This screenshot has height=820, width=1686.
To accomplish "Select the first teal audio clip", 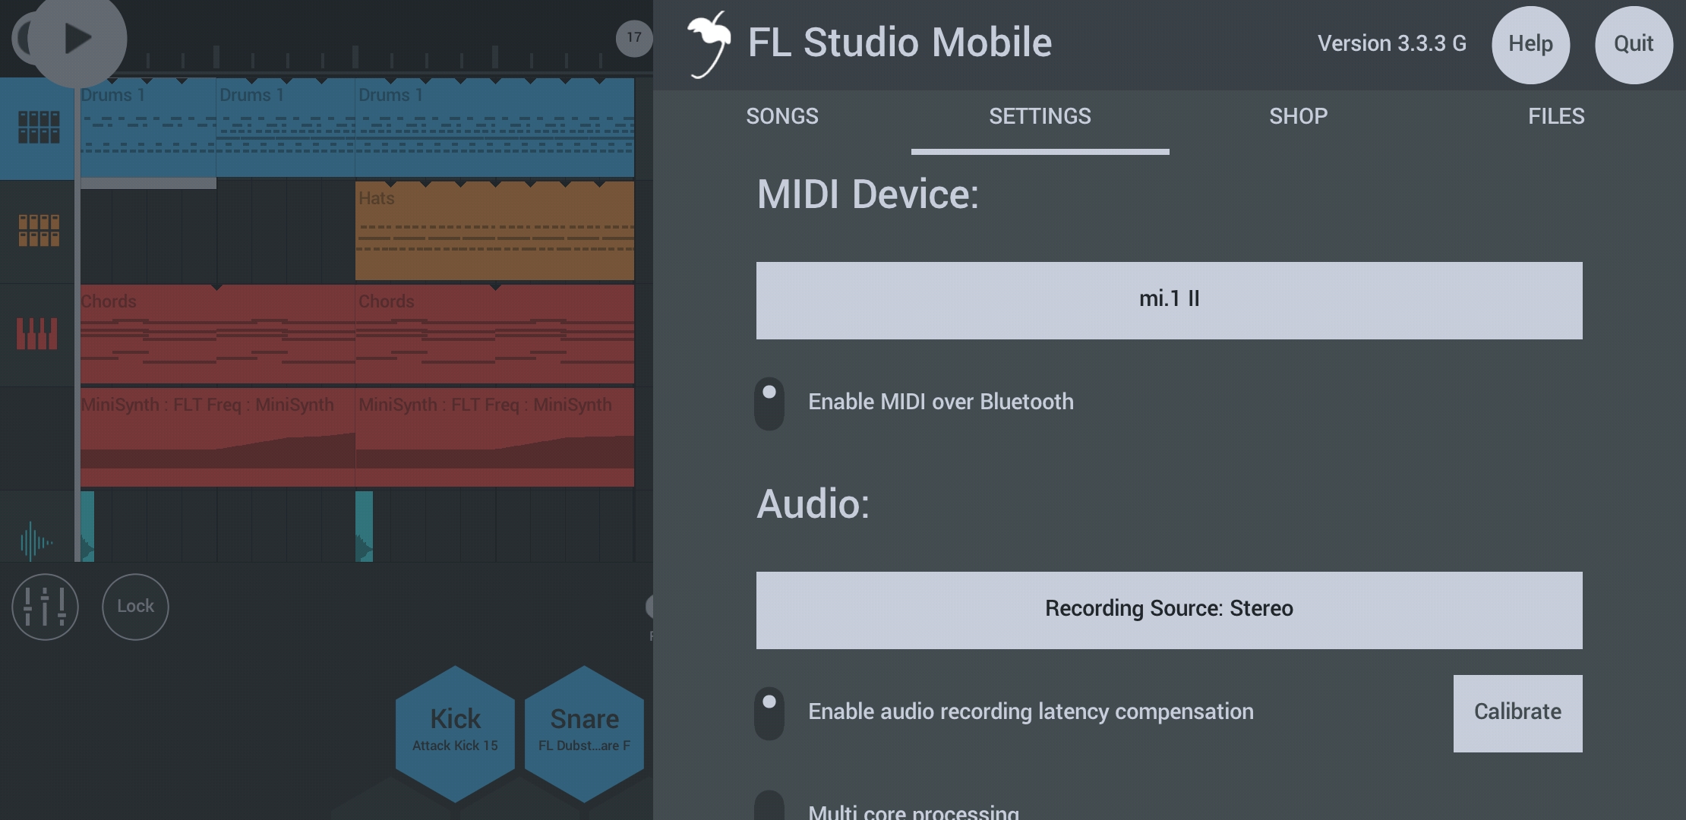I will point(87,527).
